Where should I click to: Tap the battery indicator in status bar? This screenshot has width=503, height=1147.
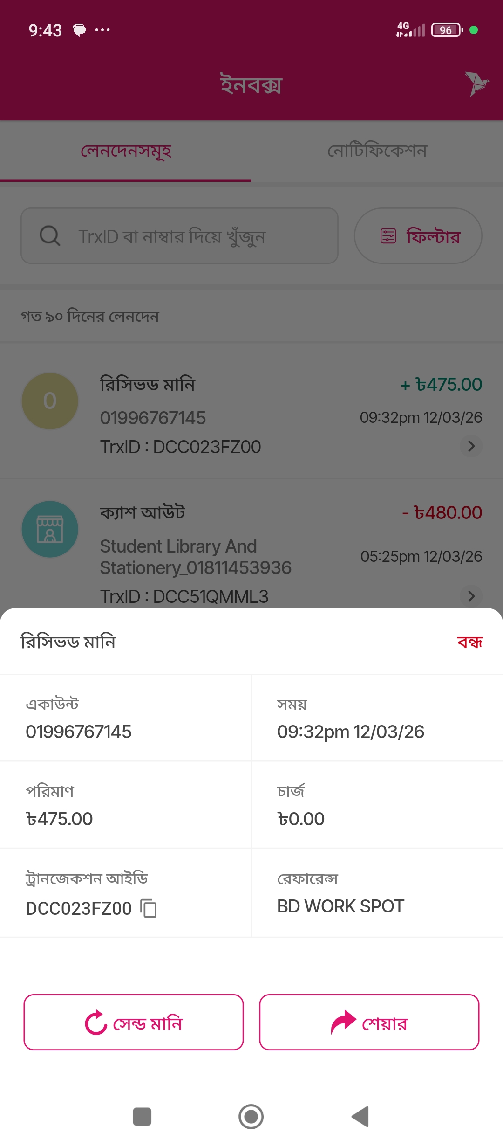coord(447,30)
